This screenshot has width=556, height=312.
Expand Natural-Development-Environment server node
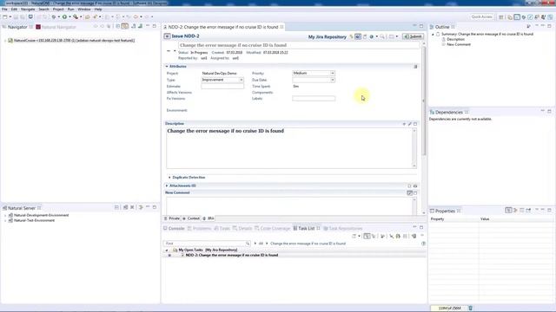tap(5, 215)
